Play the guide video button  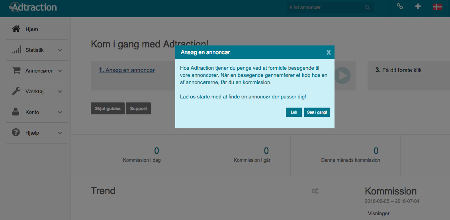[x=342, y=76]
